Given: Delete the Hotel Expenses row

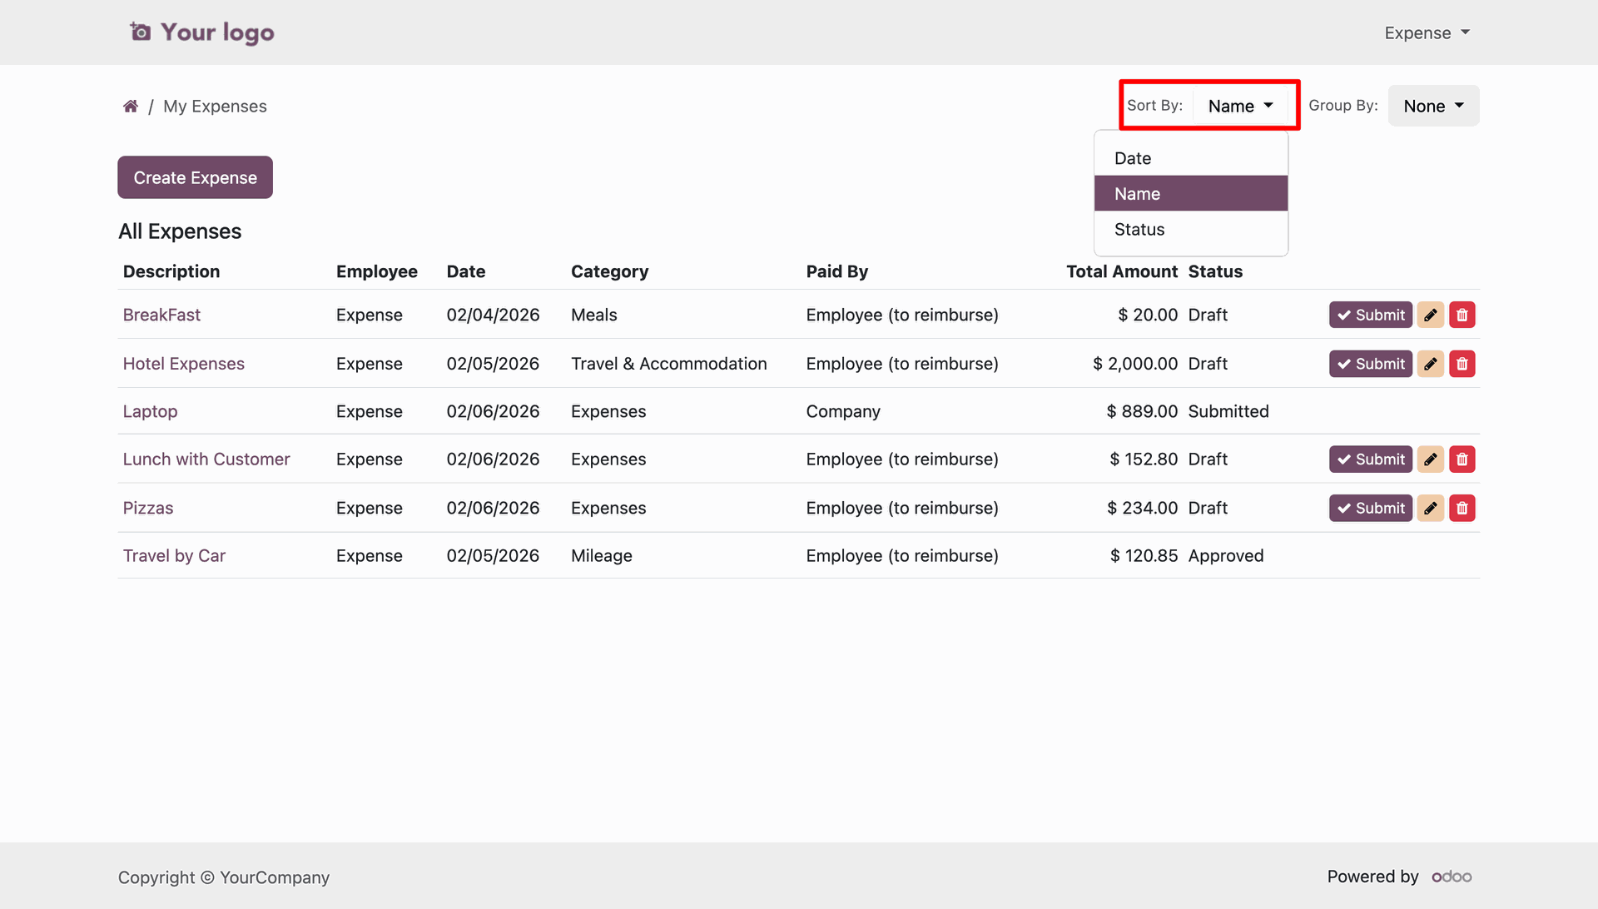Looking at the screenshot, I should [1462, 364].
